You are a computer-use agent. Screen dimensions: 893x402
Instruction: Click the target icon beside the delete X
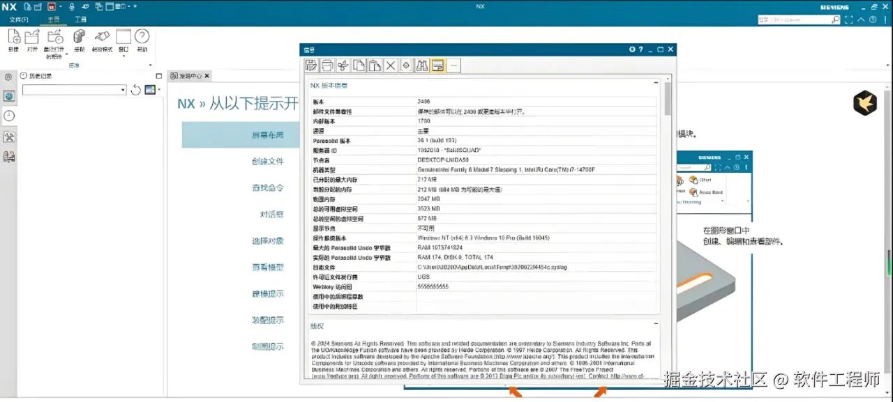[406, 65]
